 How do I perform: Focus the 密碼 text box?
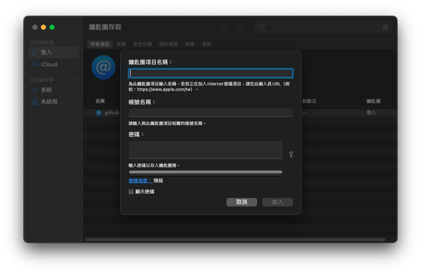coord(206,150)
